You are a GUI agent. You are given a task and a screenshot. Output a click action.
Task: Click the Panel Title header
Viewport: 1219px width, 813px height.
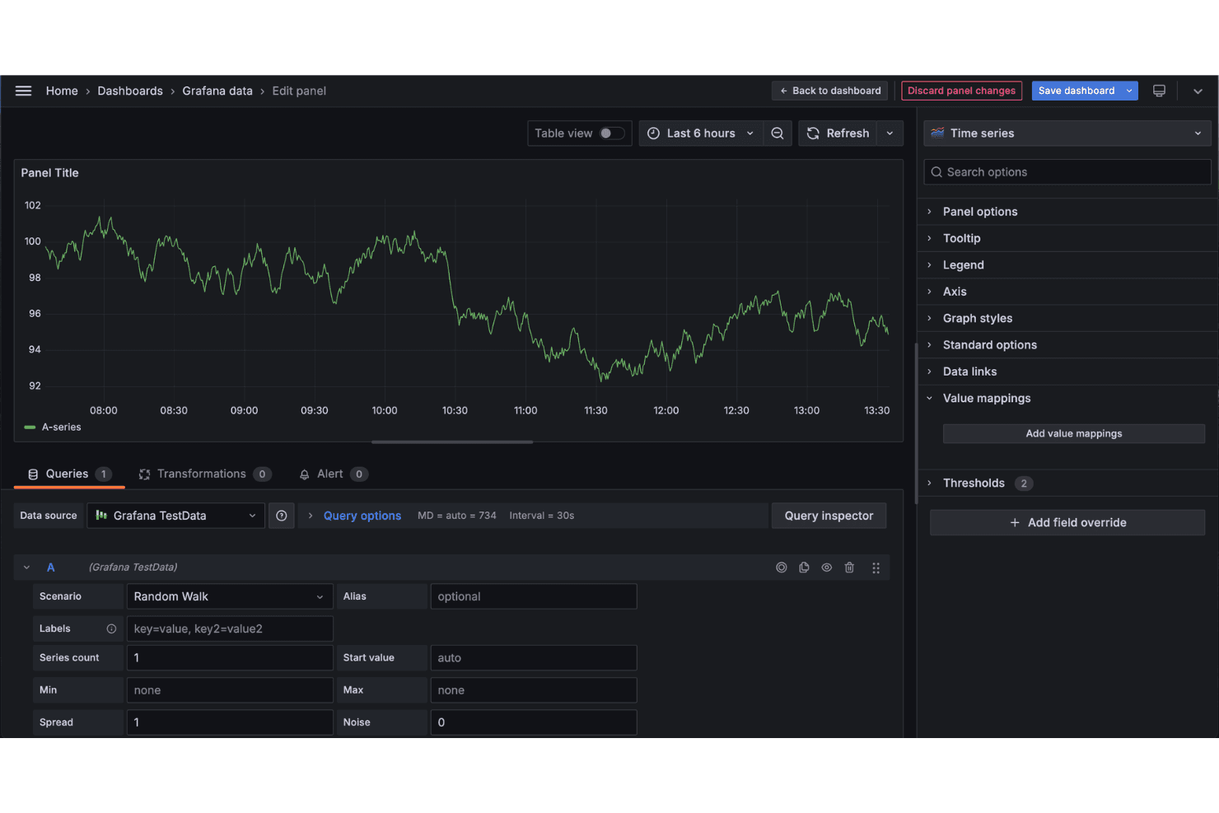point(50,173)
